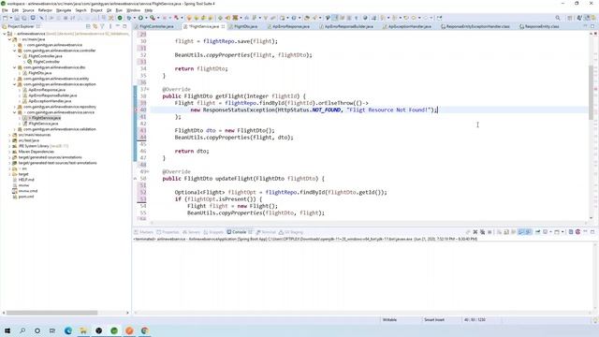Expand the target folder
599x337 pixels.
coord(9,174)
